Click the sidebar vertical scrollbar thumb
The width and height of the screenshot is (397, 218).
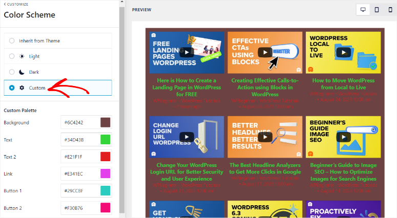coord(122,110)
